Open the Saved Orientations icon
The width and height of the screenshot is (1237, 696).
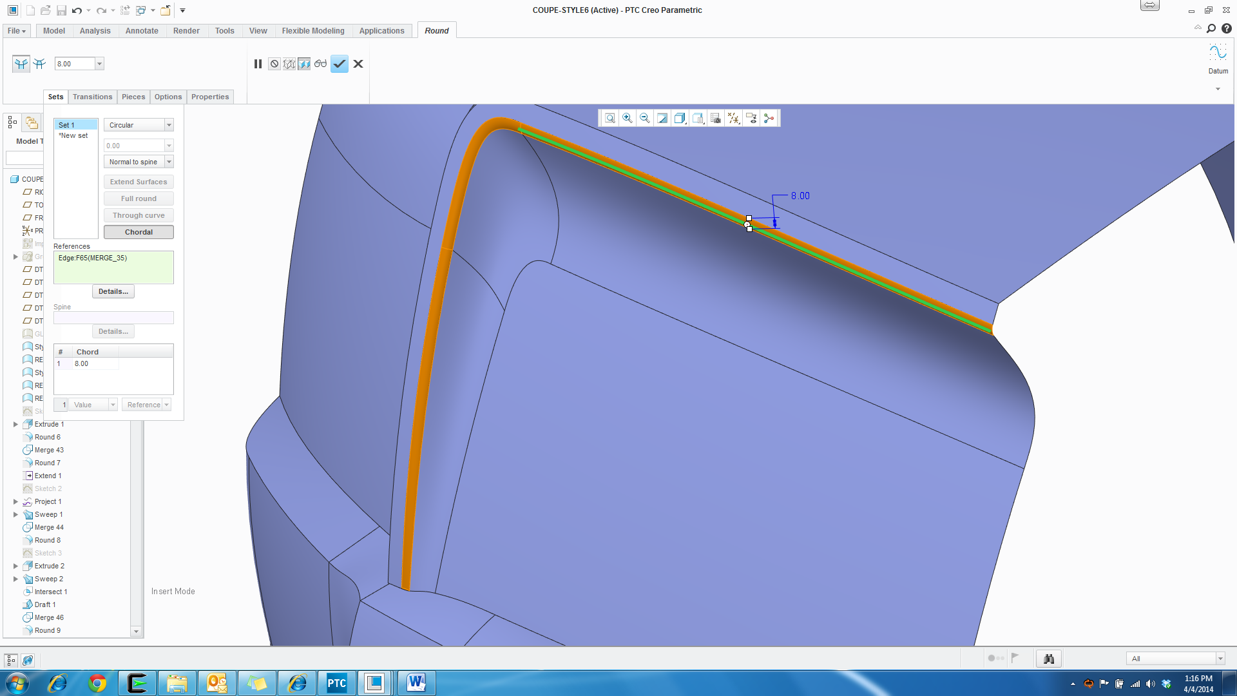point(698,118)
